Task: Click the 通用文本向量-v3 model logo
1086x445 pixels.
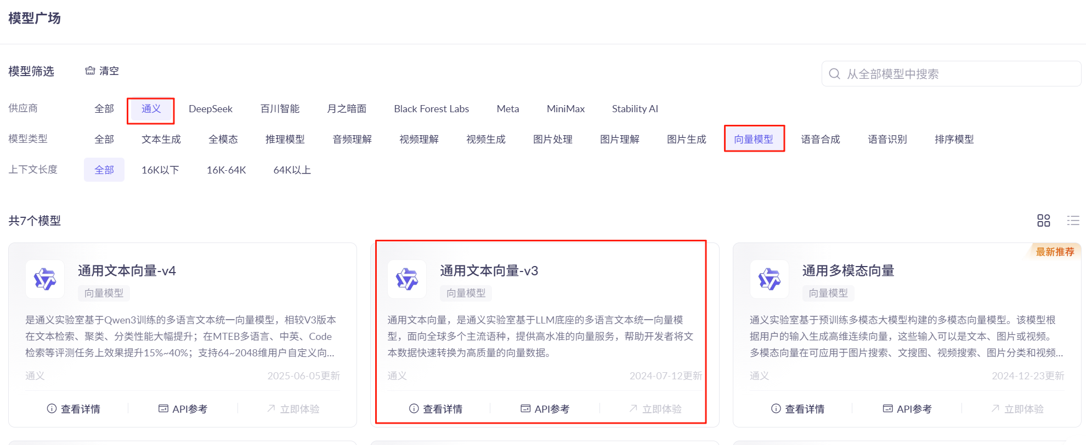Action: click(407, 279)
